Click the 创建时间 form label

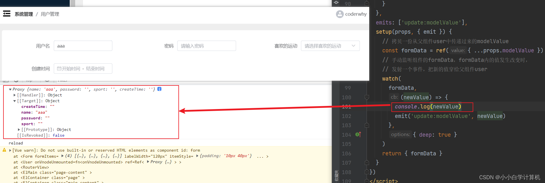[x=41, y=69]
